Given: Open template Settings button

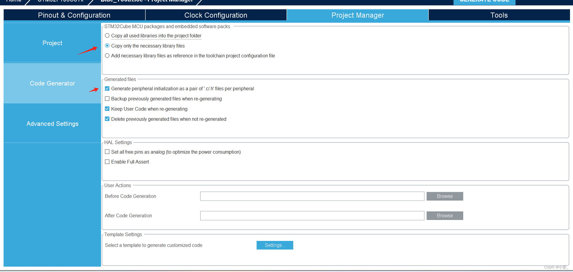Looking at the screenshot, I should (x=275, y=245).
